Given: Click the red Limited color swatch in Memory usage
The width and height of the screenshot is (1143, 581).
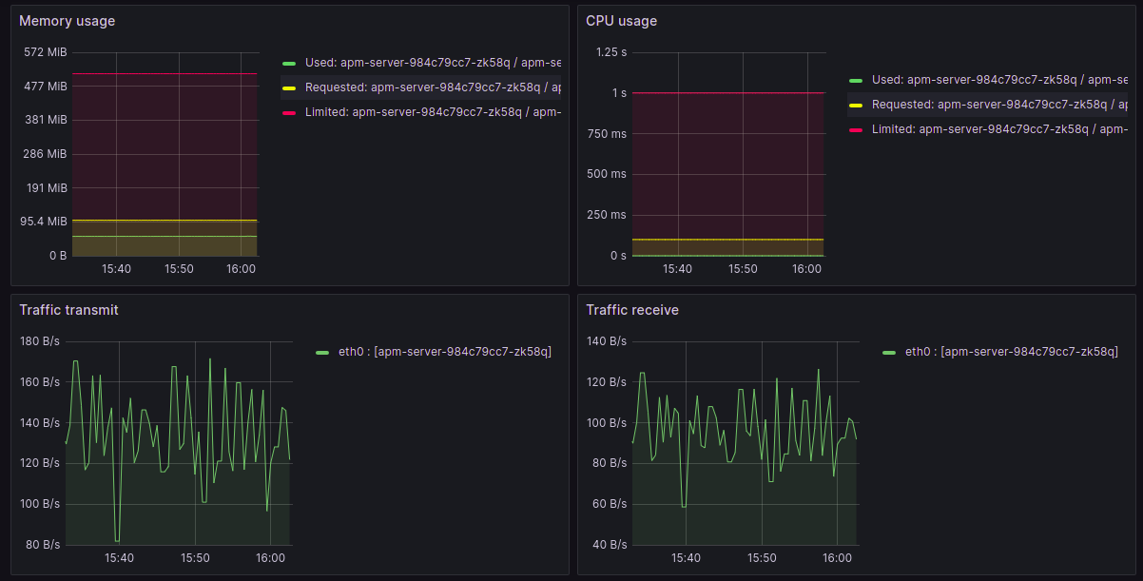Looking at the screenshot, I should coord(289,113).
